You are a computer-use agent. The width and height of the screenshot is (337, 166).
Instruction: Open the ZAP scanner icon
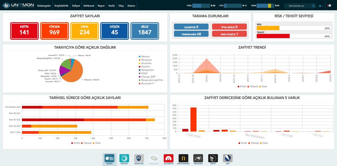228,159
